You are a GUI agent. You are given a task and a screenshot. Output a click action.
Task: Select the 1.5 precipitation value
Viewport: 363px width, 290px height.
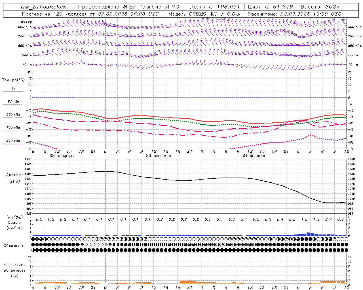(304, 219)
